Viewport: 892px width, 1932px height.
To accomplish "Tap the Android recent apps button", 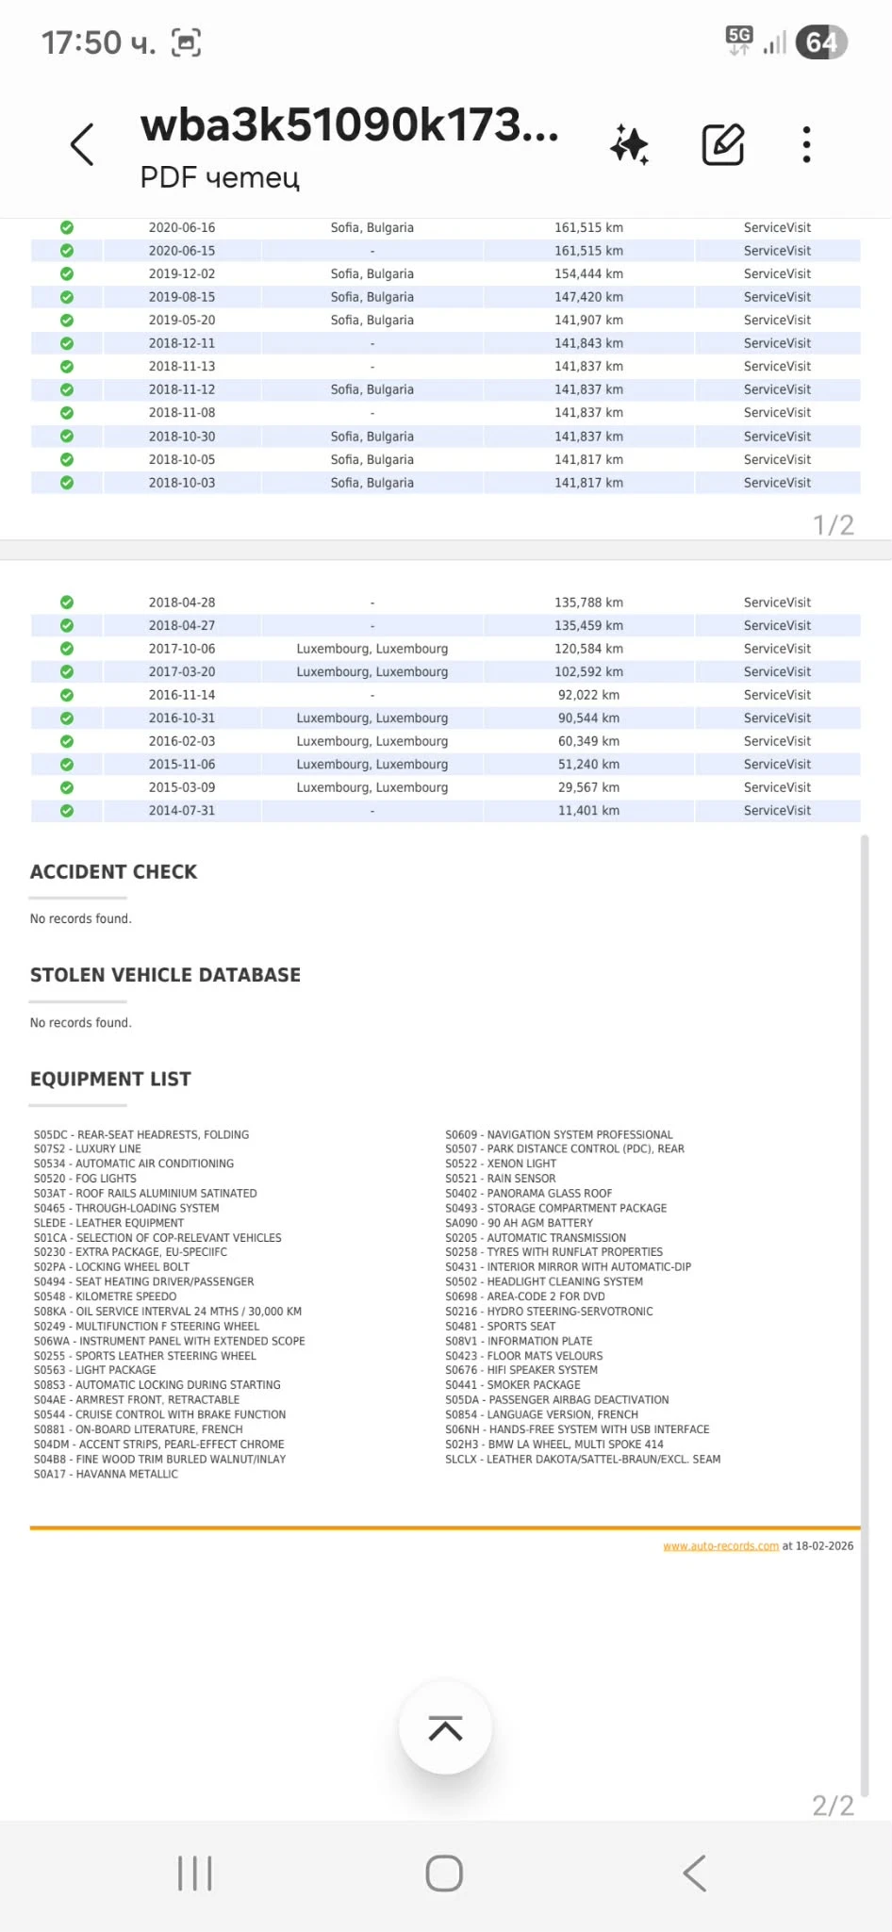I will (x=194, y=1873).
